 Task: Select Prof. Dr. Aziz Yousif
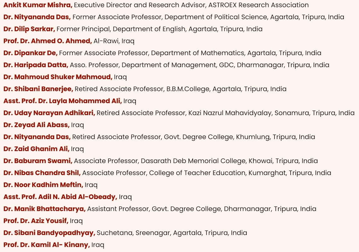coord(36,220)
